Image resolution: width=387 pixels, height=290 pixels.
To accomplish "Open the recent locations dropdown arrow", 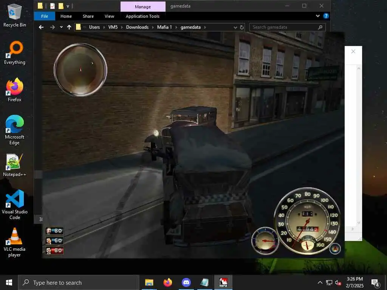I will coord(61,27).
